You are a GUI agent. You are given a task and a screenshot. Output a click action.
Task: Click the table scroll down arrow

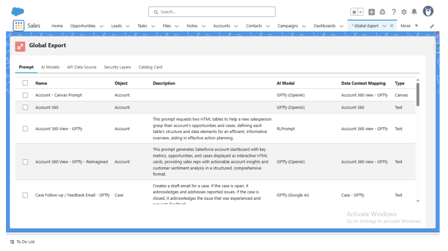click(418, 201)
